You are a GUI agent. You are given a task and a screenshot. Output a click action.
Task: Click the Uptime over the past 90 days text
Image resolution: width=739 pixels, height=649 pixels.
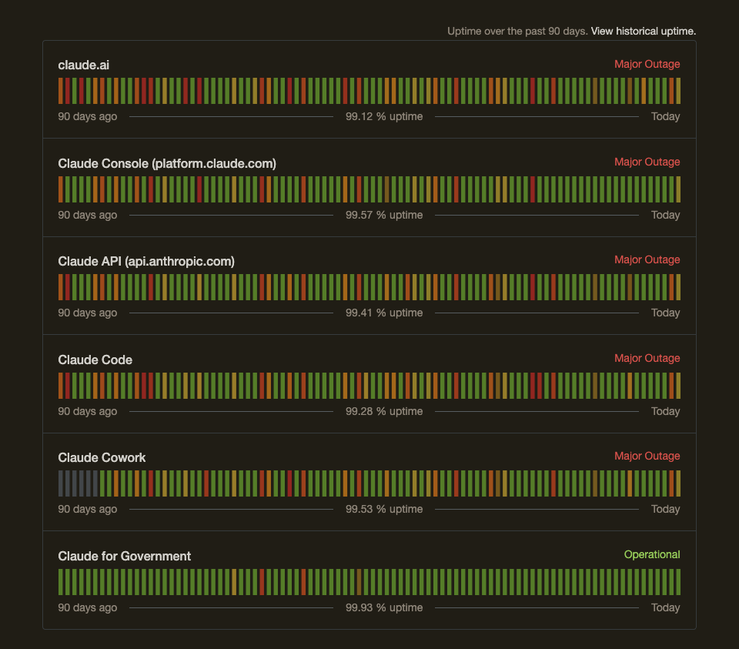(517, 31)
